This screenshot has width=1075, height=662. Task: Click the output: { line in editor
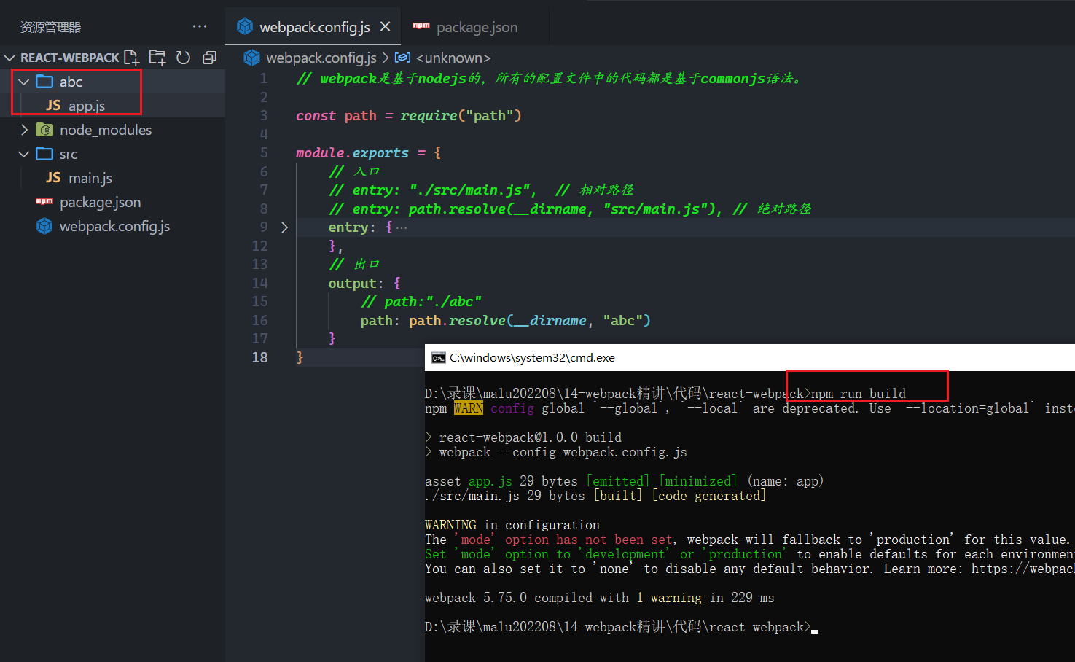click(364, 283)
